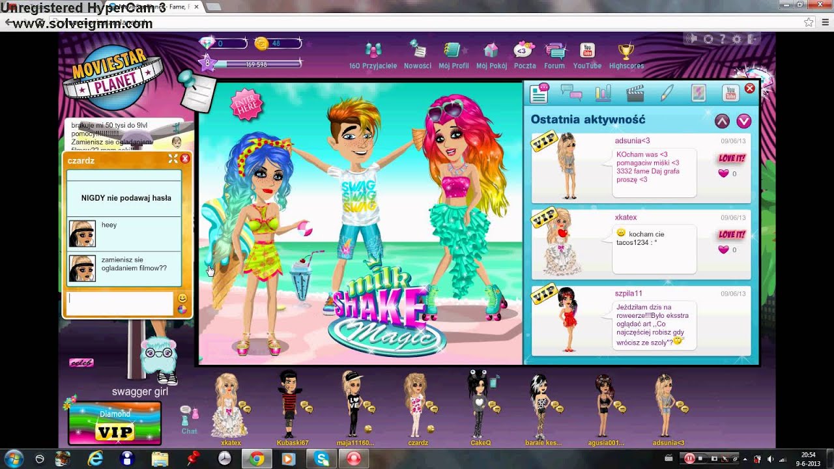The image size is (834, 469).
Task: Open szpila11 name in activity feed
Action: (628, 293)
